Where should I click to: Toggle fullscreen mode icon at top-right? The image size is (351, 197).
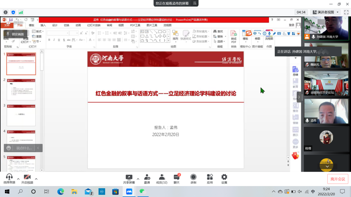coord(346,12)
